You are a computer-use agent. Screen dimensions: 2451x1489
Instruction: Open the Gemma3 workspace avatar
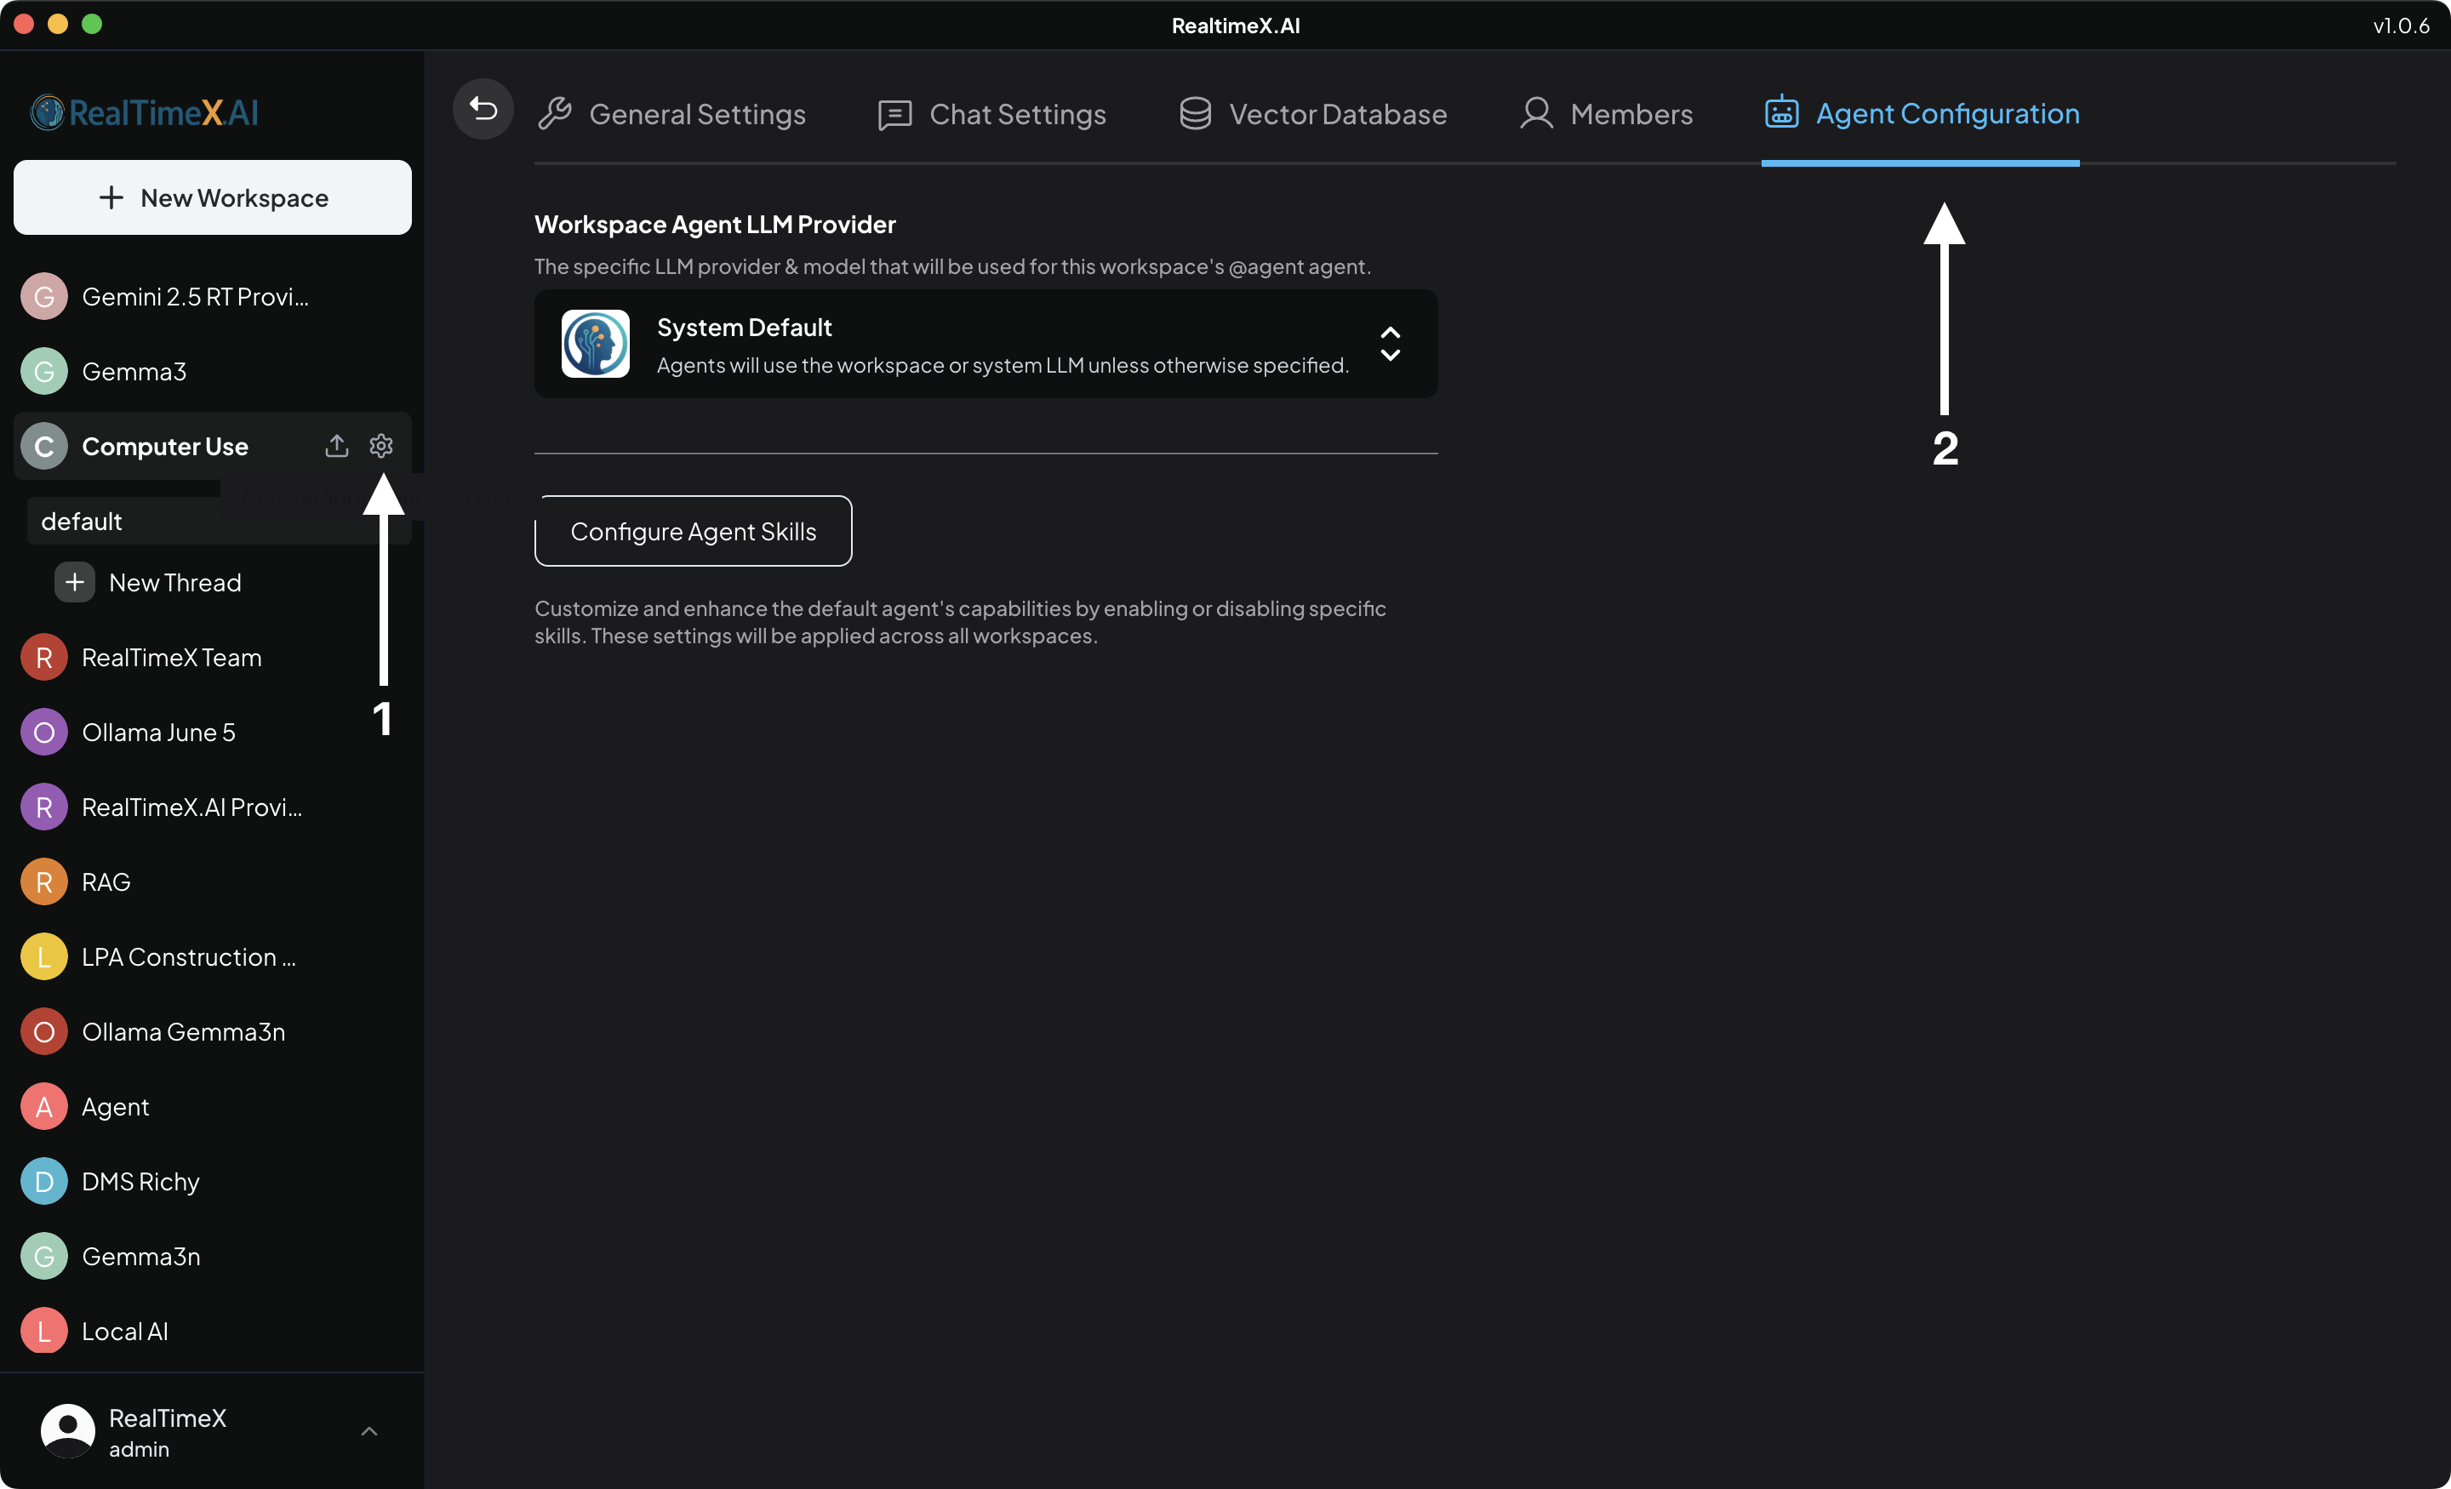(43, 371)
